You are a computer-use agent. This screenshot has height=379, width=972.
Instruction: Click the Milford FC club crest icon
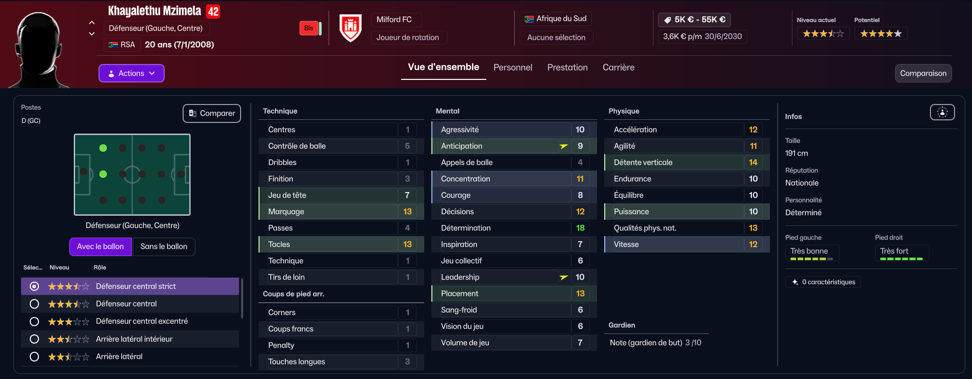351,28
